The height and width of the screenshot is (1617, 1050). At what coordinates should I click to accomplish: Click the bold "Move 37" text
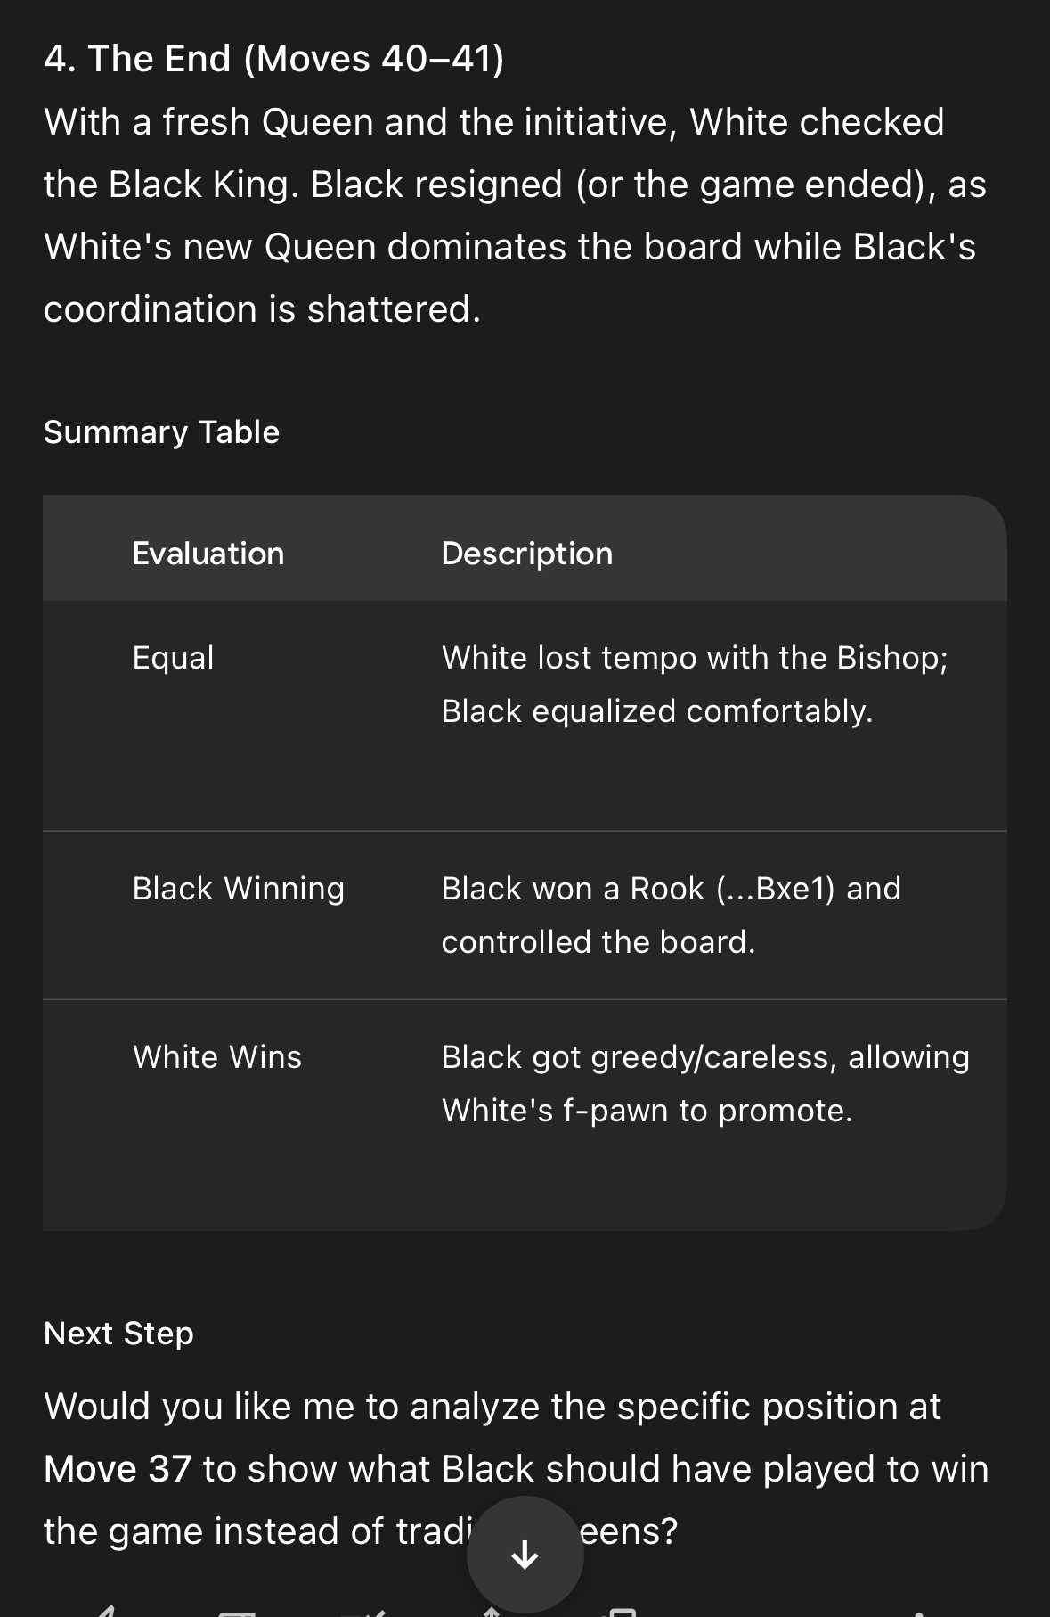point(118,1469)
